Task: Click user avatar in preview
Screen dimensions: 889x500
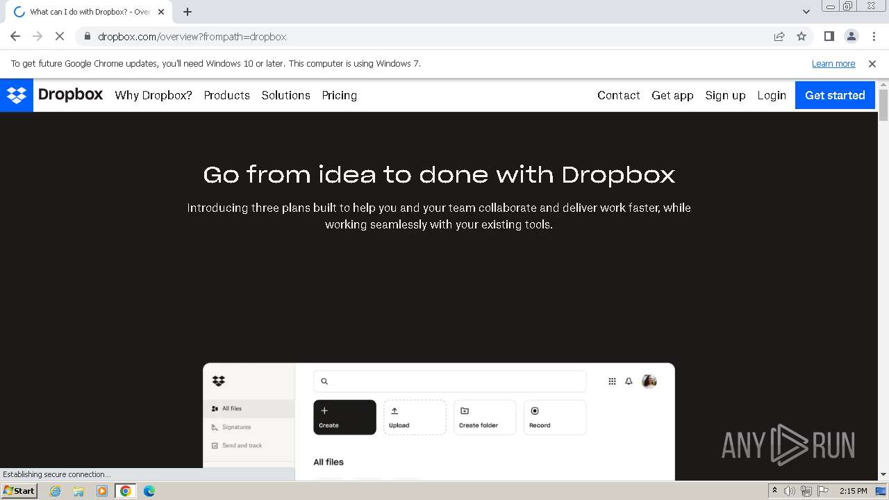Action: pos(649,381)
